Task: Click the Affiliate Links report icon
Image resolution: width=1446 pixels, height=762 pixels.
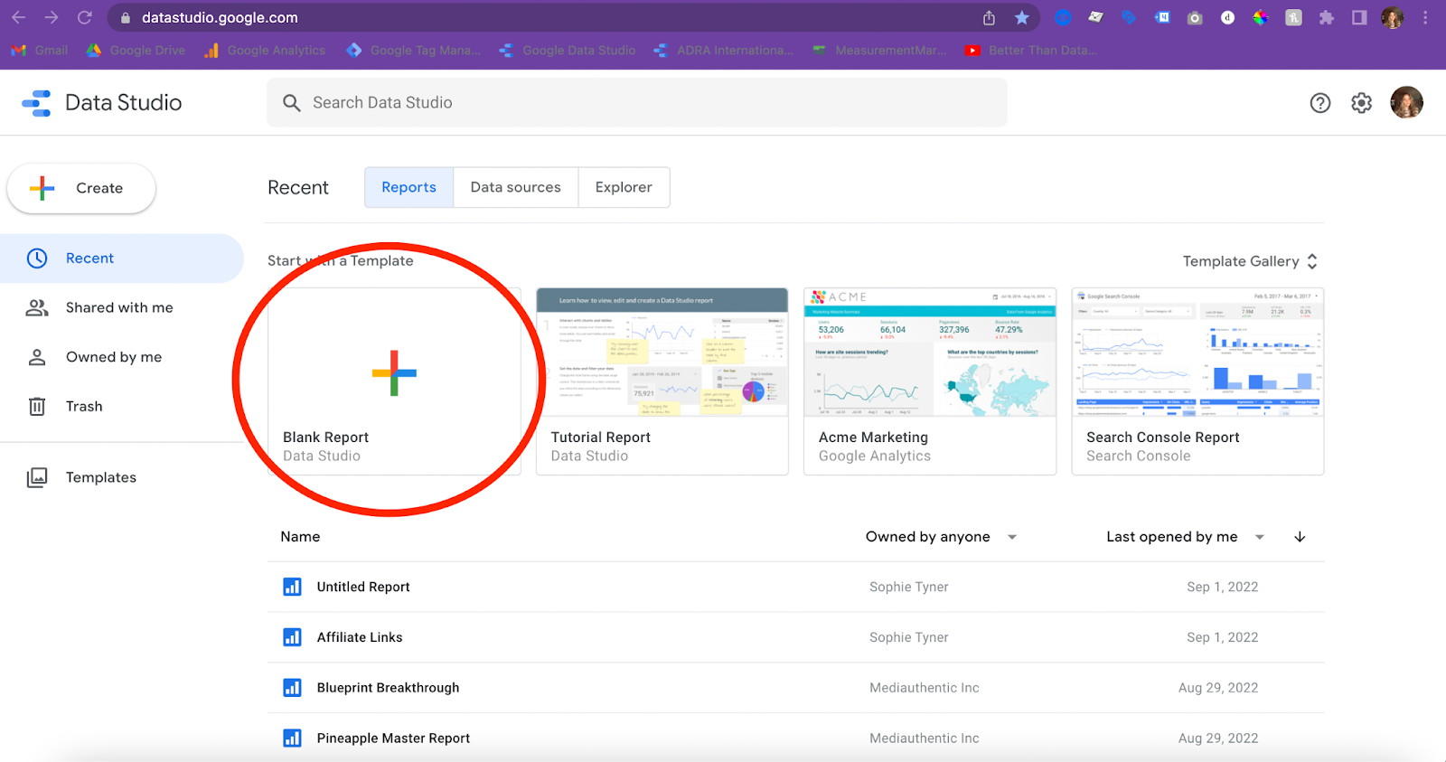Action: pos(292,637)
